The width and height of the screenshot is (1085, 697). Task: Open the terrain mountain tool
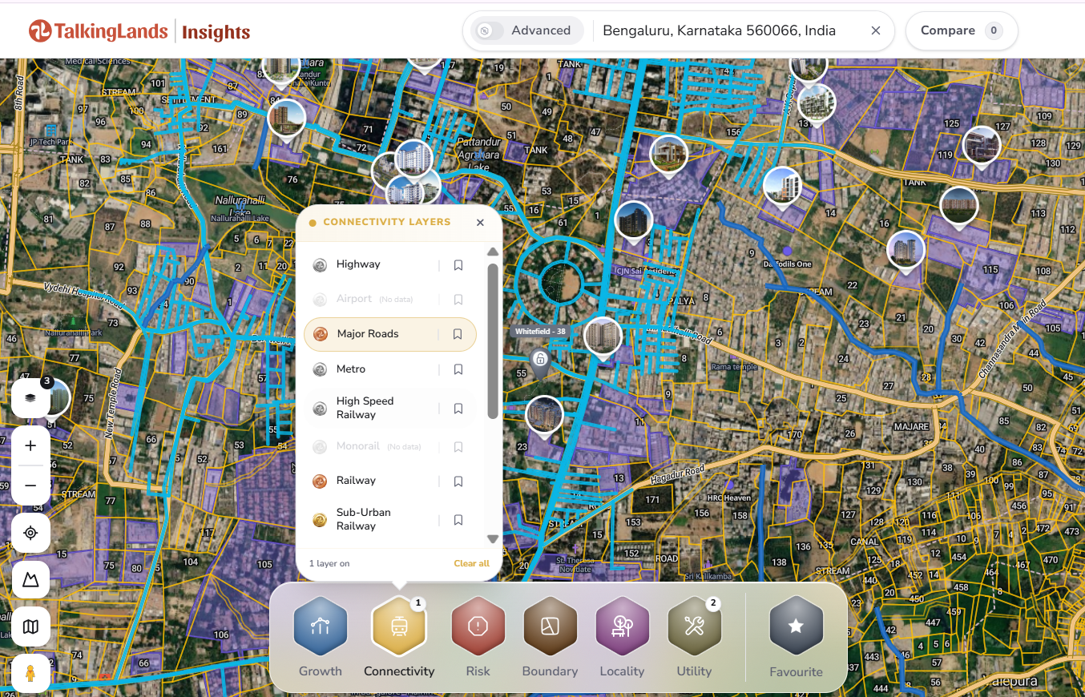point(30,580)
